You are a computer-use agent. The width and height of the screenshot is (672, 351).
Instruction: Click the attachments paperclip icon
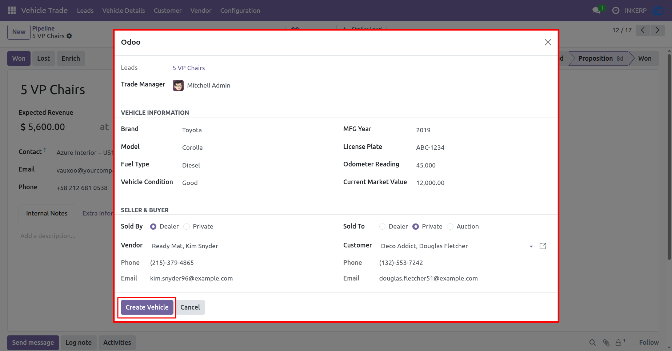(606, 343)
